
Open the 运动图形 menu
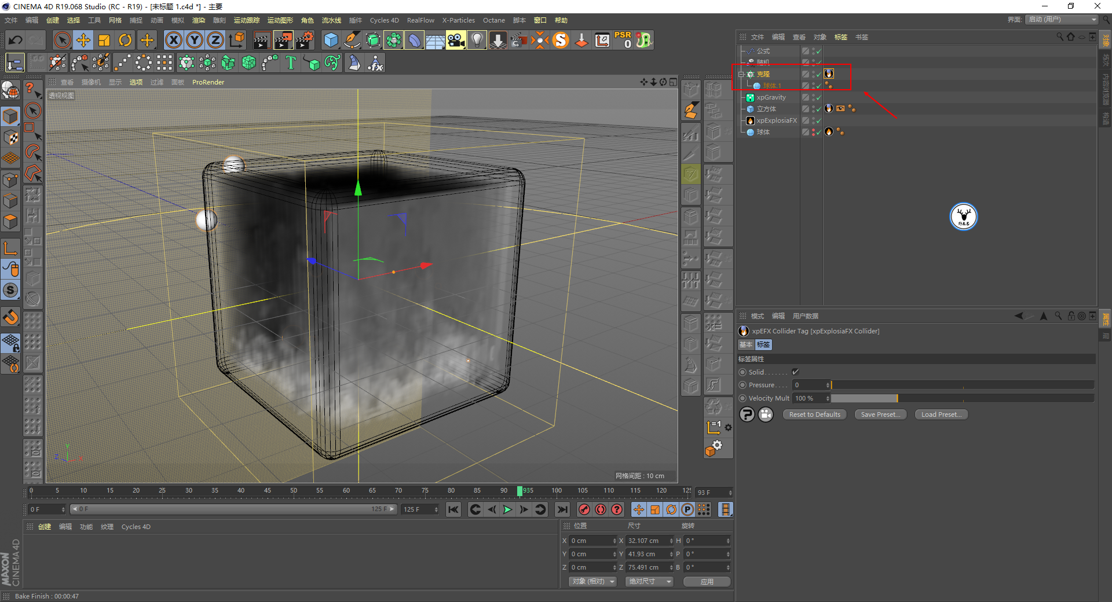pyautogui.click(x=280, y=20)
